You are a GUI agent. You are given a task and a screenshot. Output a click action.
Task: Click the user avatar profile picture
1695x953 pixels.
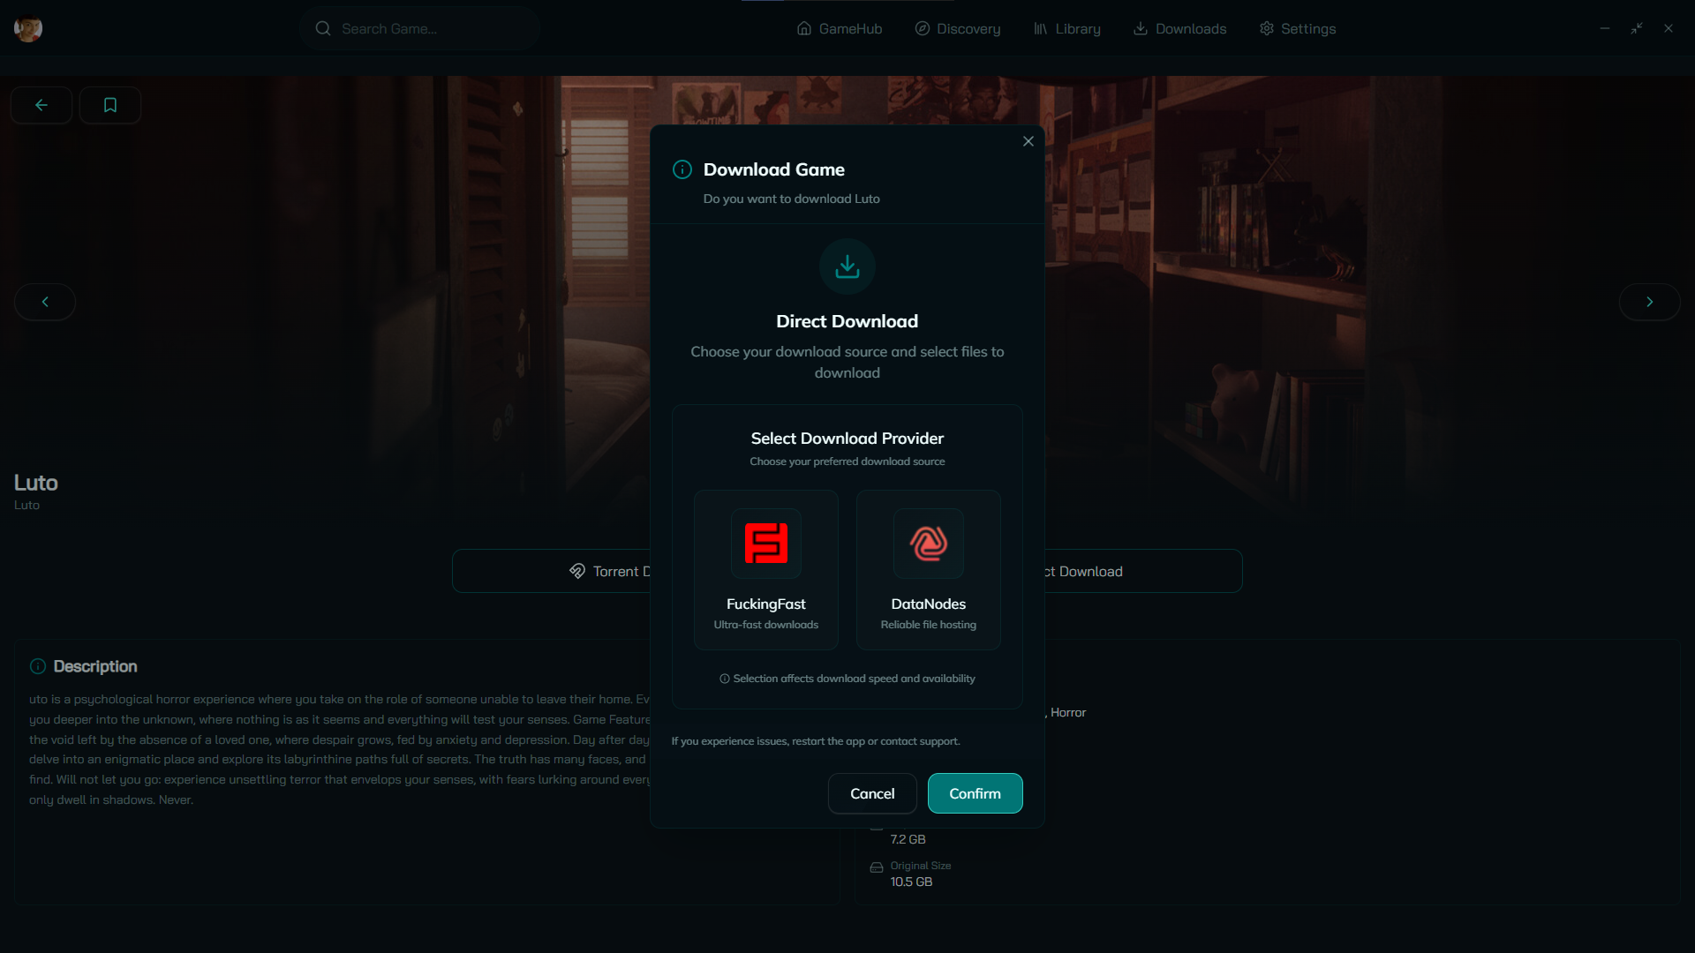point(28,29)
